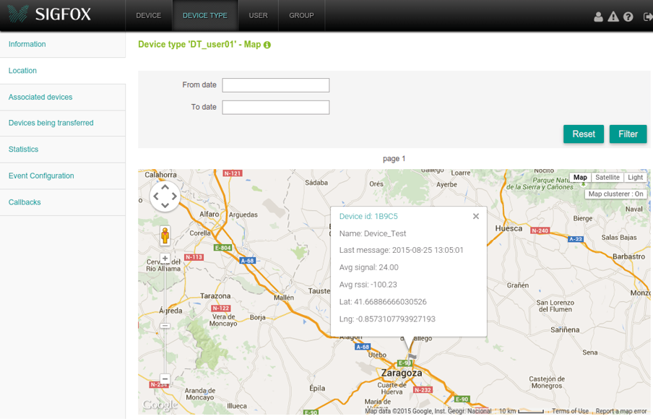The image size is (653, 419).
Task: Click the A-22 road badge on the map
Action: coord(576,238)
